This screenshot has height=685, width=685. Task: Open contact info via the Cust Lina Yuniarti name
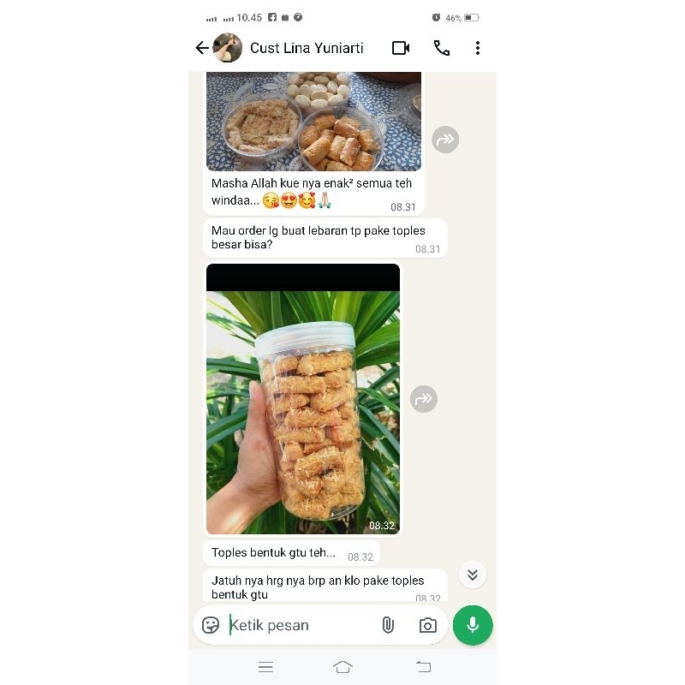point(307,48)
